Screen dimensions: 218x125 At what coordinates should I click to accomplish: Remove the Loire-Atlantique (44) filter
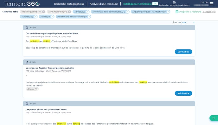pos(69,12)
